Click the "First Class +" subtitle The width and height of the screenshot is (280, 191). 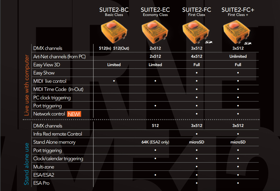pyautogui.click(x=238, y=15)
